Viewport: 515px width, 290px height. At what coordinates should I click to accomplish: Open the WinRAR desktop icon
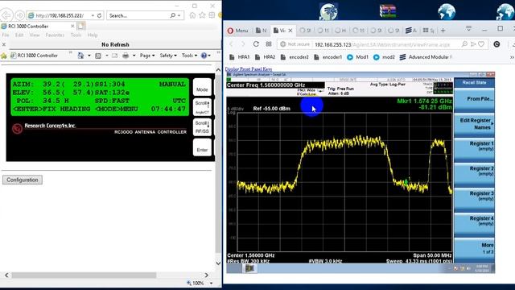pyautogui.click(x=388, y=10)
